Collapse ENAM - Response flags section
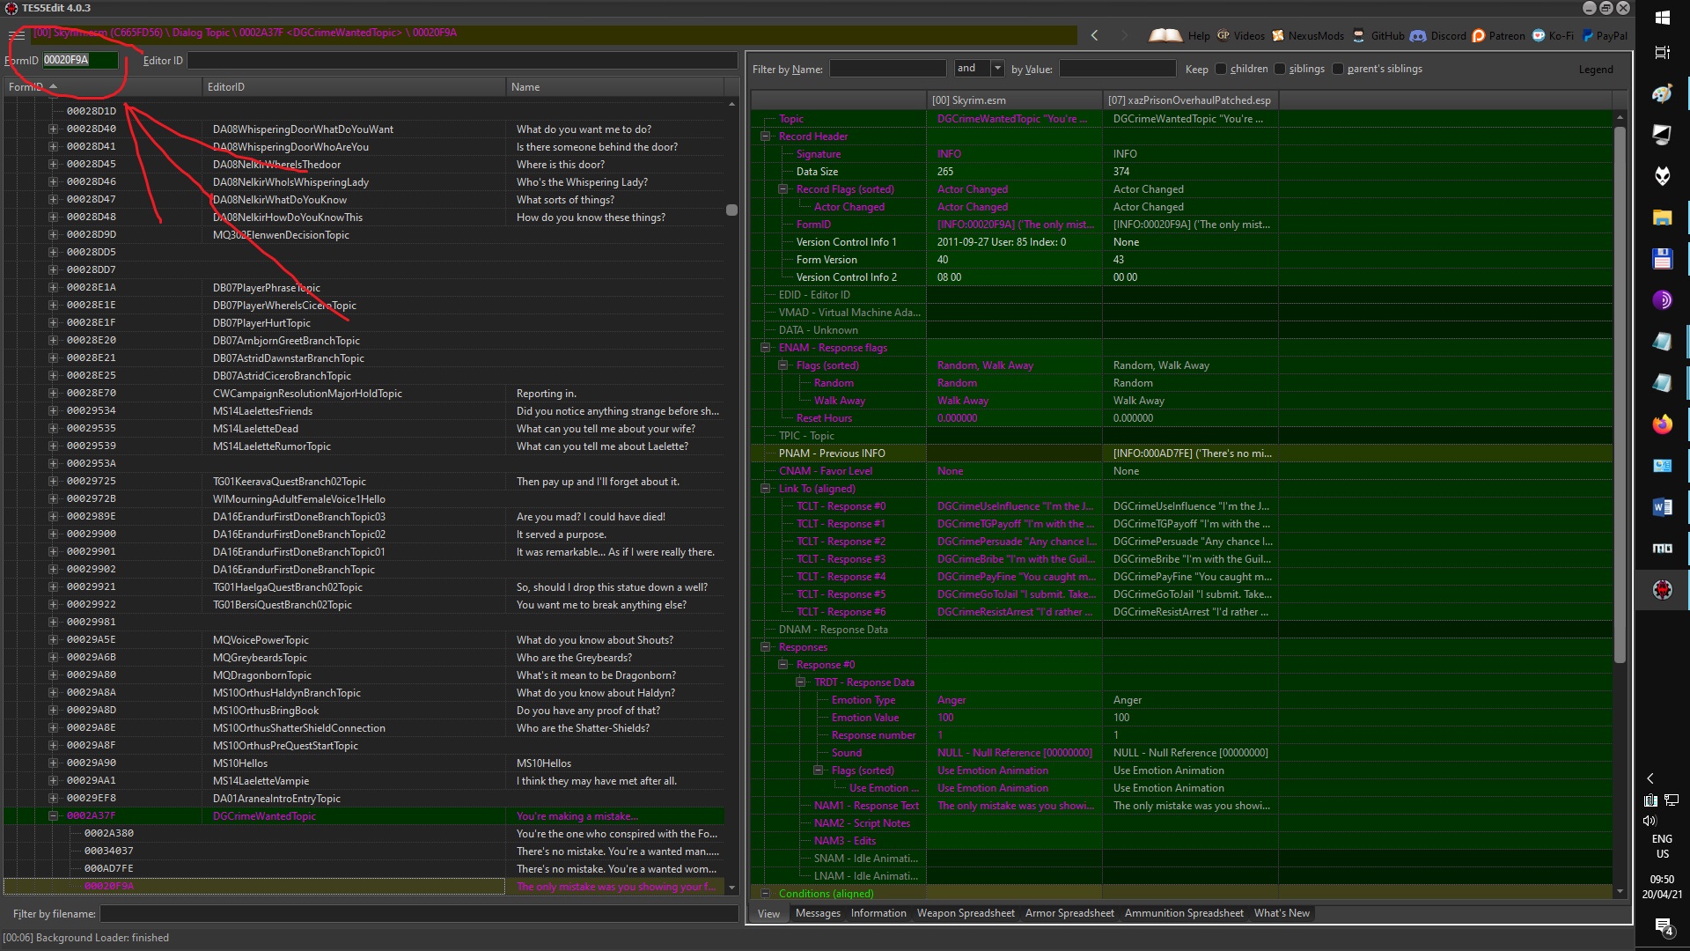Image resolution: width=1690 pixels, height=951 pixels. tap(765, 348)
